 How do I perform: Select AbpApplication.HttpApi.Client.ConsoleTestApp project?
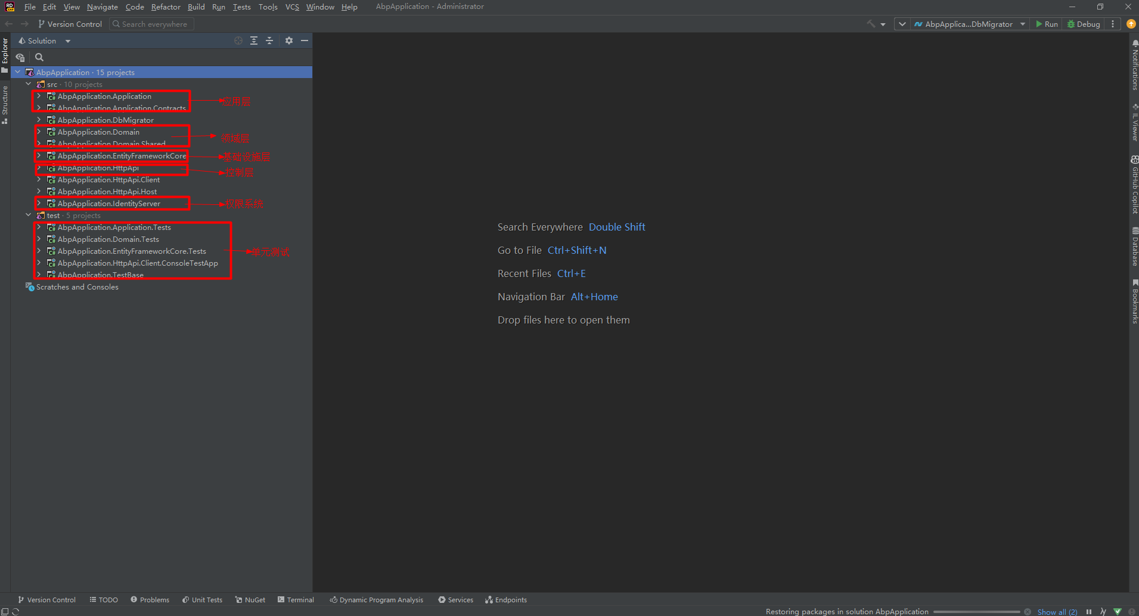[x=138, y=263]
